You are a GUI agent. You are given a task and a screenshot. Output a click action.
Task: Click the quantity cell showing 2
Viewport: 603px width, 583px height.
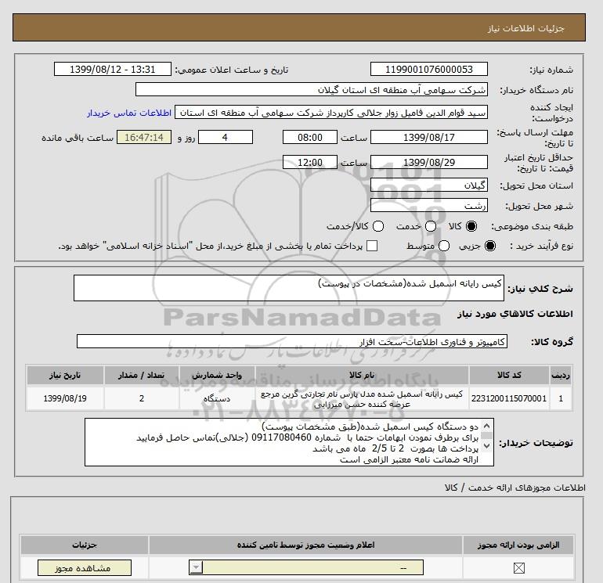pos(142,398)
